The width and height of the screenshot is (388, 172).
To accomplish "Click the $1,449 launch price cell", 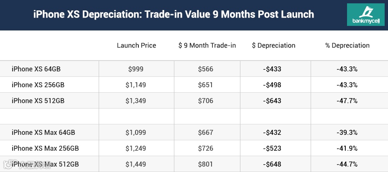I will point(135,164).
